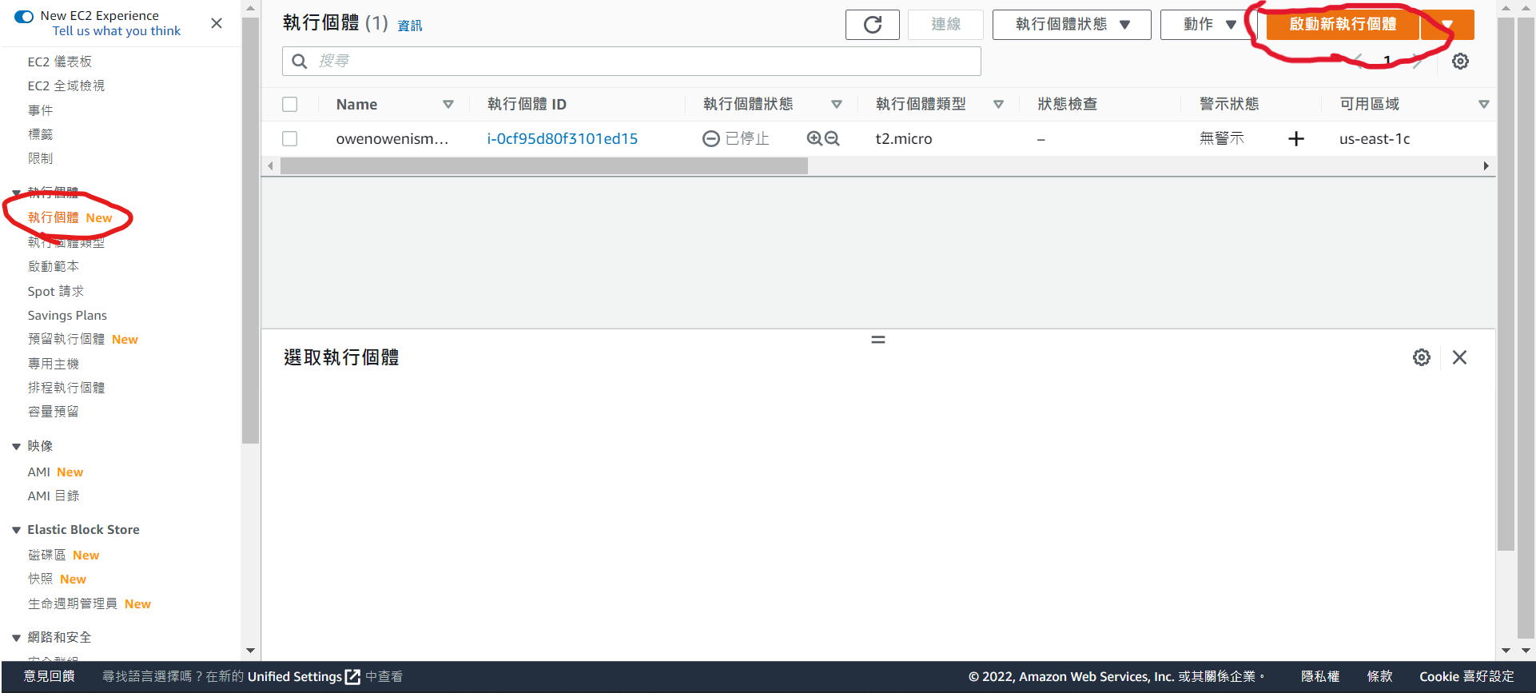
Task: Close the 選取執行個體 details panel
Action: point(1459,357)
